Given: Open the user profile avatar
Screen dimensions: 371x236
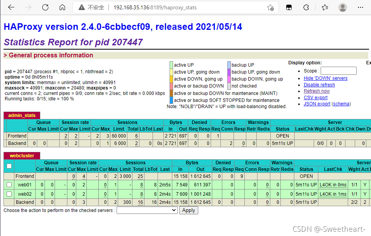Looking at the screenshot, I should click(x=342, y=7).
